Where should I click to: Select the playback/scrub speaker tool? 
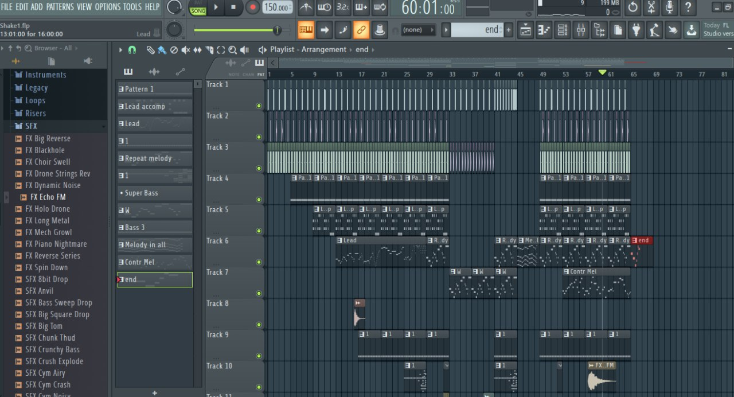point(245,50)
